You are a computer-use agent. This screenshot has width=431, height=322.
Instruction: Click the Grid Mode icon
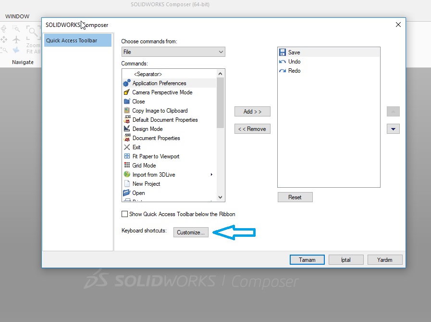tap(127, 166)
